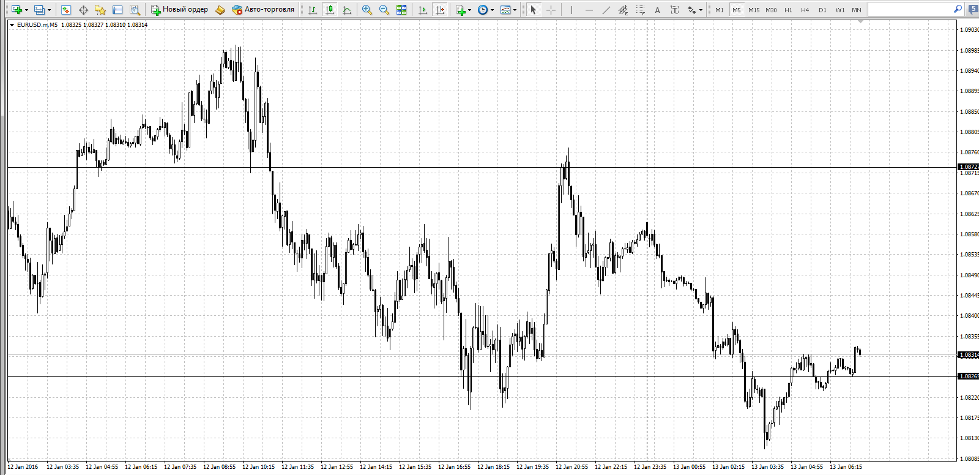Switch to the H1 timeframe
Viewport: 979px width, 475px height.
click(x=788, y=10)
